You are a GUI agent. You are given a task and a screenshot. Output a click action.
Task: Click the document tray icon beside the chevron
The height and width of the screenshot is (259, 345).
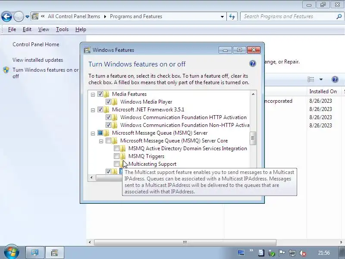click(x=261, y=253)
